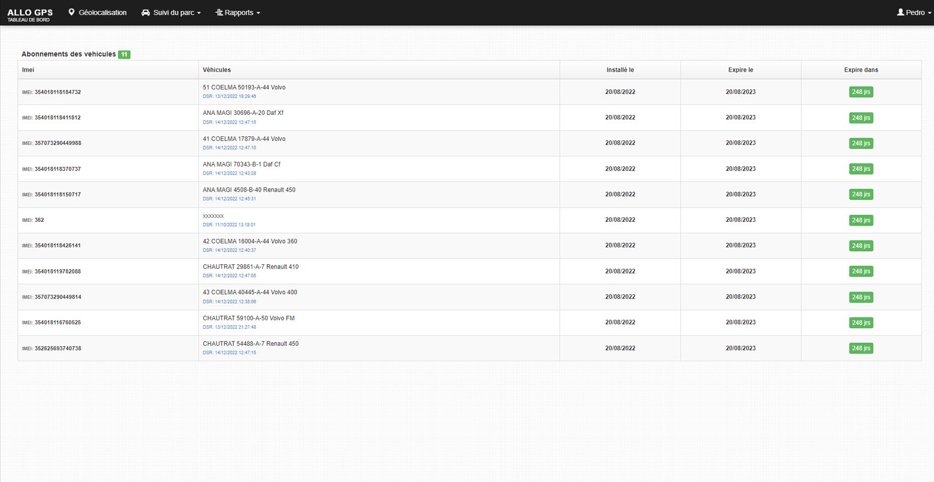Select the CHAUTRAT 59100-A-50 Volvo FM row
The height and width of the screenshot is (482, 934).
[248, 318]
